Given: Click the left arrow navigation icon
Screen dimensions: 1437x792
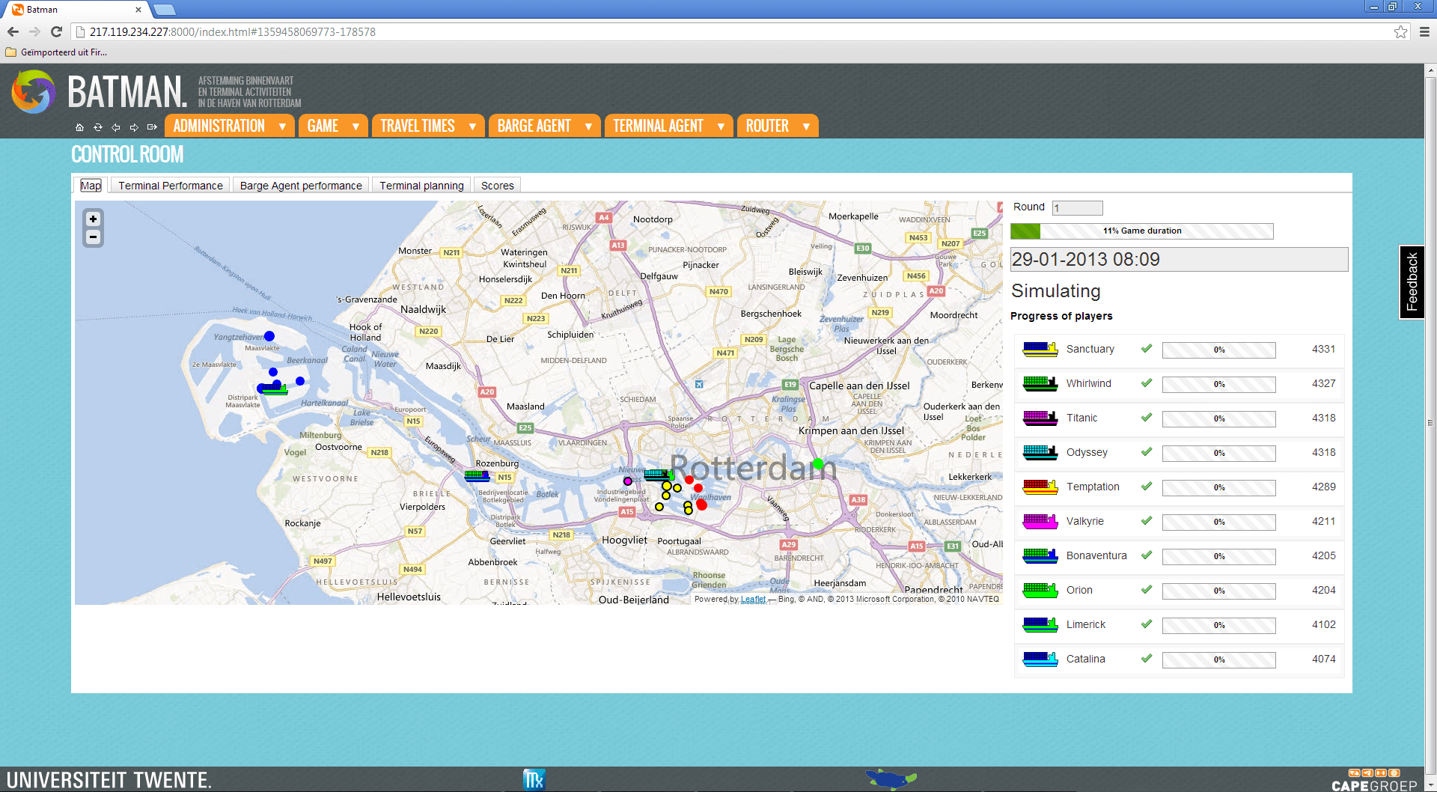Looking at the screenshot, I should tap(116, 127).
